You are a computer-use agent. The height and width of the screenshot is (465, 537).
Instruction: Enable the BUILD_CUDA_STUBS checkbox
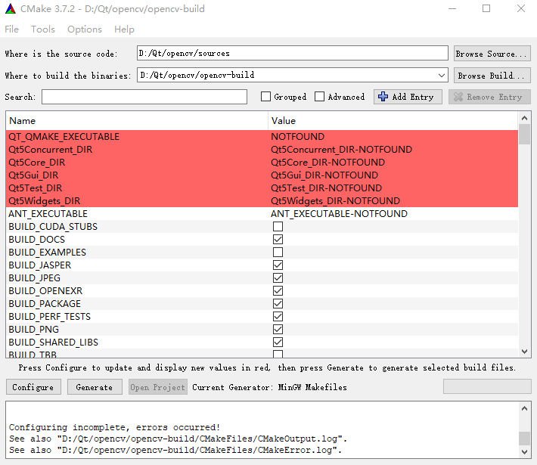(x=278, y=226)
